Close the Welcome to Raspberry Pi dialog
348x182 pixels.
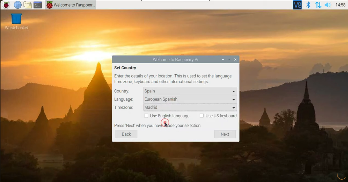[x=235, y=60]
